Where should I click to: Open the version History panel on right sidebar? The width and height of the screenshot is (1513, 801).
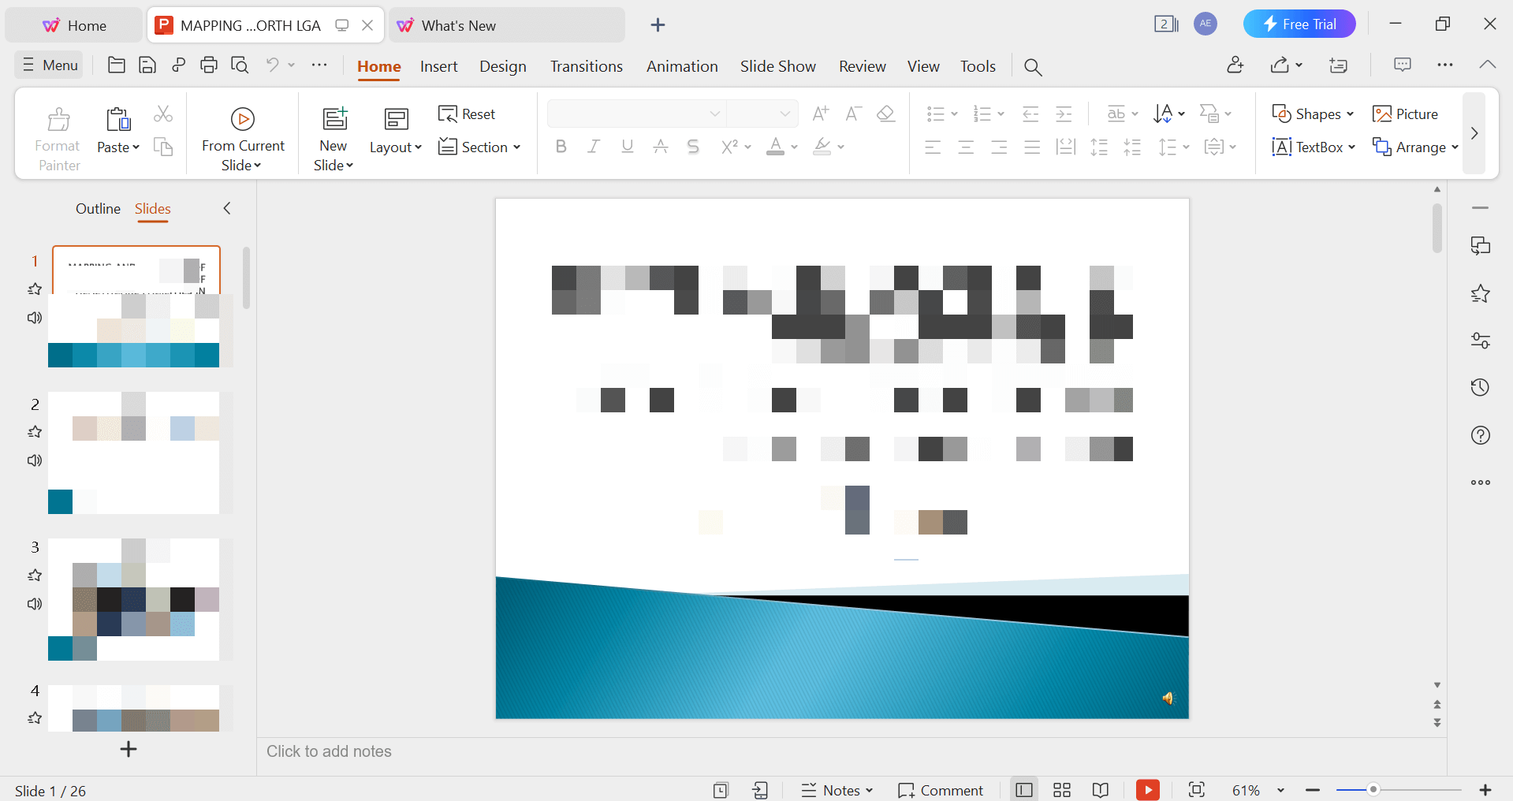1481,387
